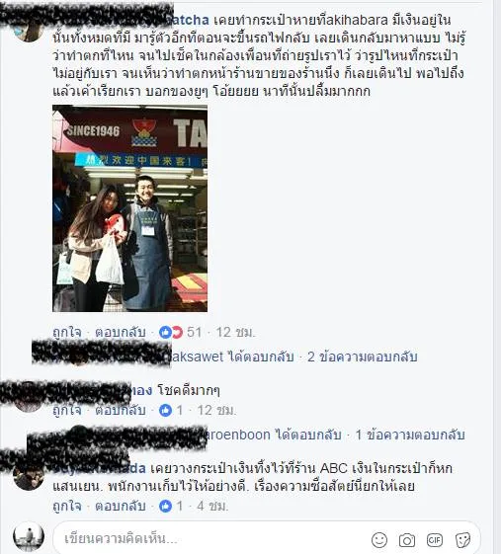Click like count icon on ABC shop comment
The width and height of the screenshot is (501, 554).
(x=165, y=506)
